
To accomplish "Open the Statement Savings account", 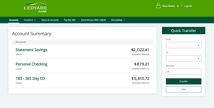I will [31, 50].
